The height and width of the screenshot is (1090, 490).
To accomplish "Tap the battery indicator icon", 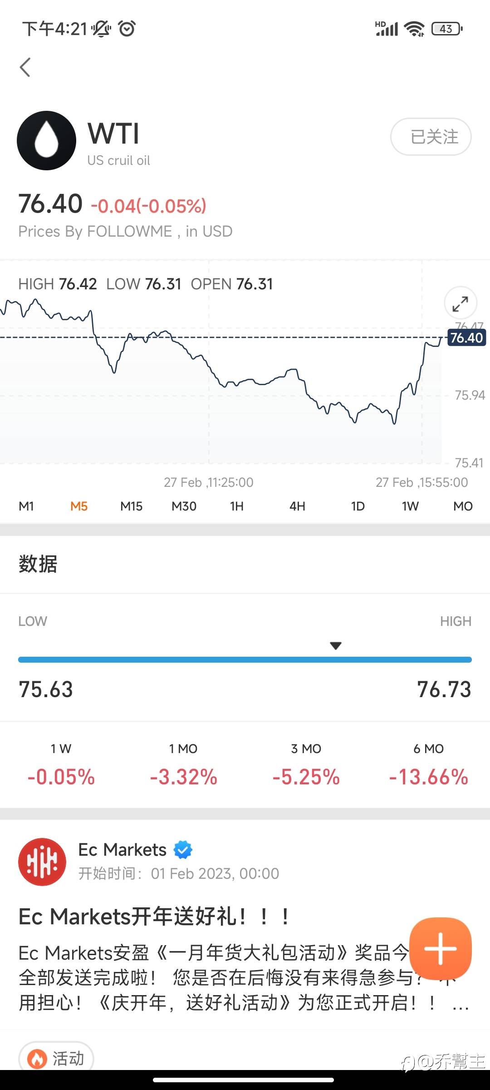I will click(x=447, y=29).
